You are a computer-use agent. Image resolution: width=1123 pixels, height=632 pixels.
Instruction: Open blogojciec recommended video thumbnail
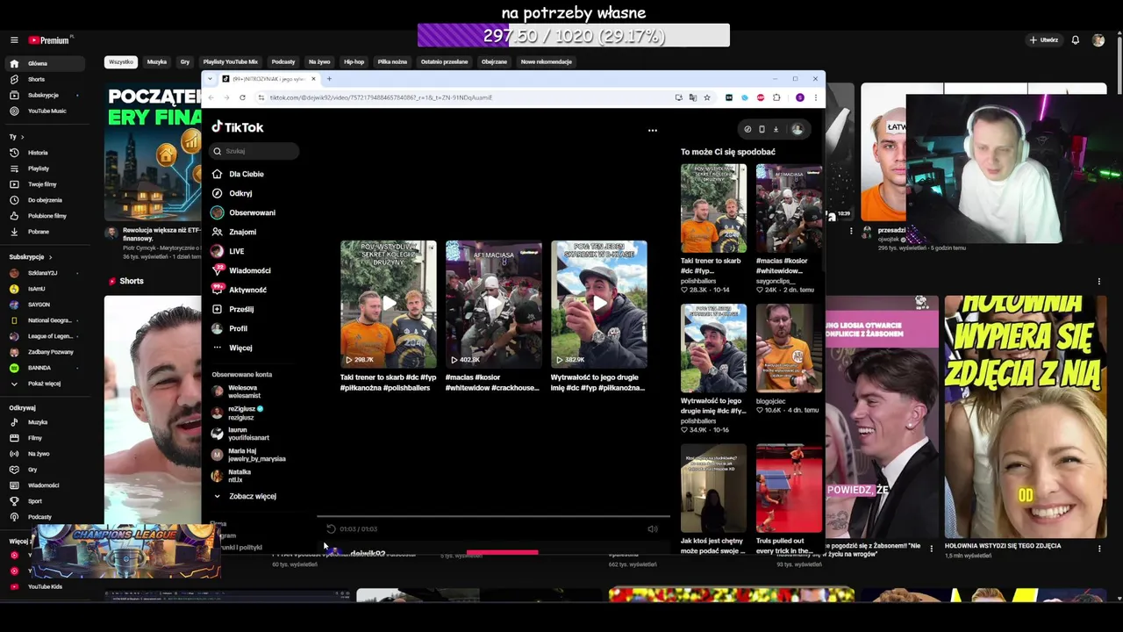click(x=789, y=348)
